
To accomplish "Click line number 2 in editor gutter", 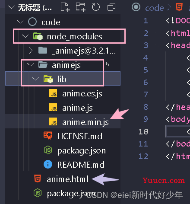I will pyautogui.click(x=146, y=33).
